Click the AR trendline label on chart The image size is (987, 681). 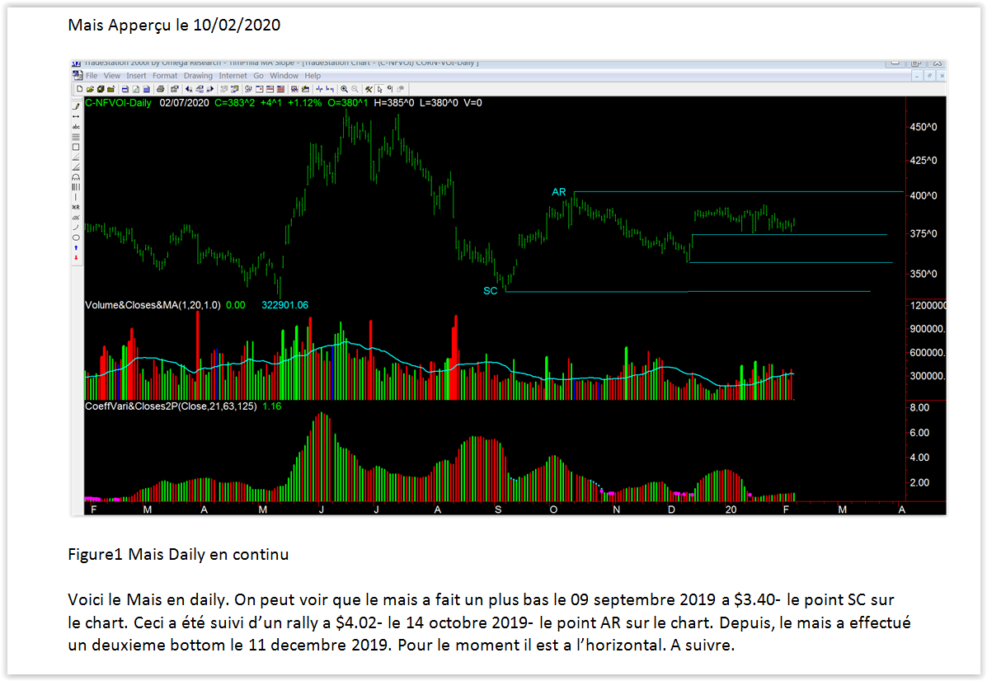[558, 192]
